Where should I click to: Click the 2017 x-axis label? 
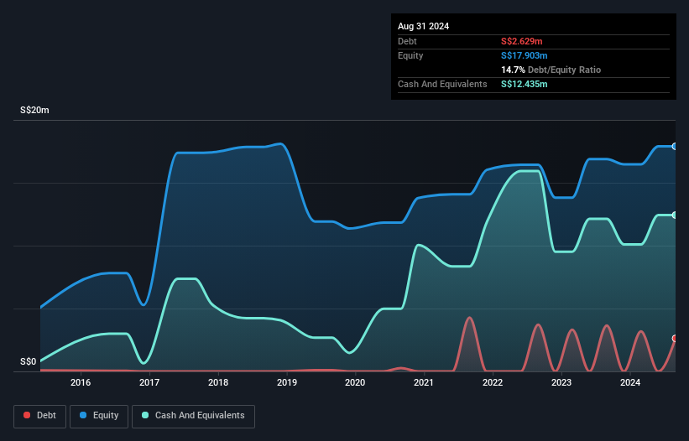[149, 382]
